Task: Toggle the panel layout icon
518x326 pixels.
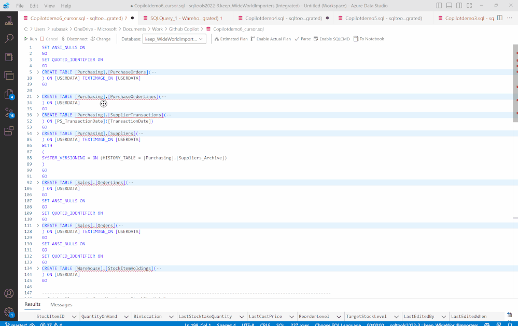Action: pyautogui.click(x=449, y=6)
